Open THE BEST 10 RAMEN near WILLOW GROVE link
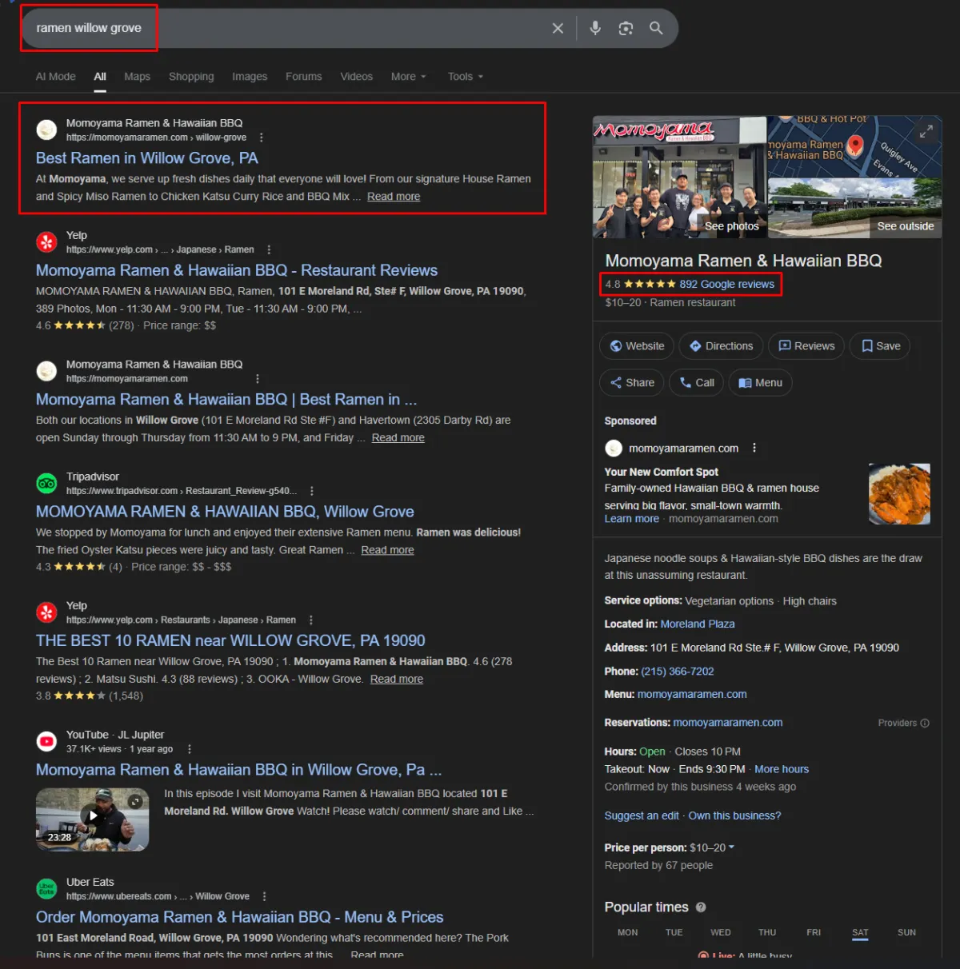Viewport: 960px width, 969px height. coord(230,640)
